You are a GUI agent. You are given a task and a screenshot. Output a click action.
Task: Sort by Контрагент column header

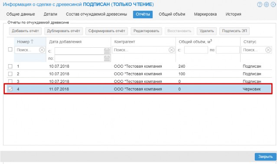(124, 42)
